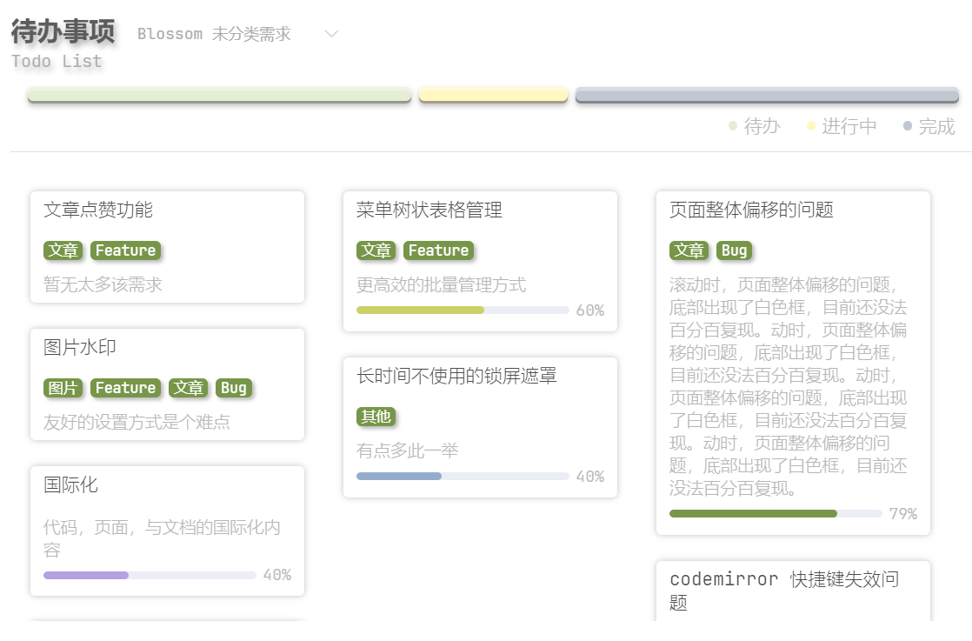Click the Feature tag on 文章点赞功能
Image resolution: width=972 pixels, height=641 pixels.
click(x=126, y=250)
